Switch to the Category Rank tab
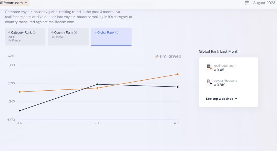277x151 pixels. pyautogui.click(x=25, y=36)
